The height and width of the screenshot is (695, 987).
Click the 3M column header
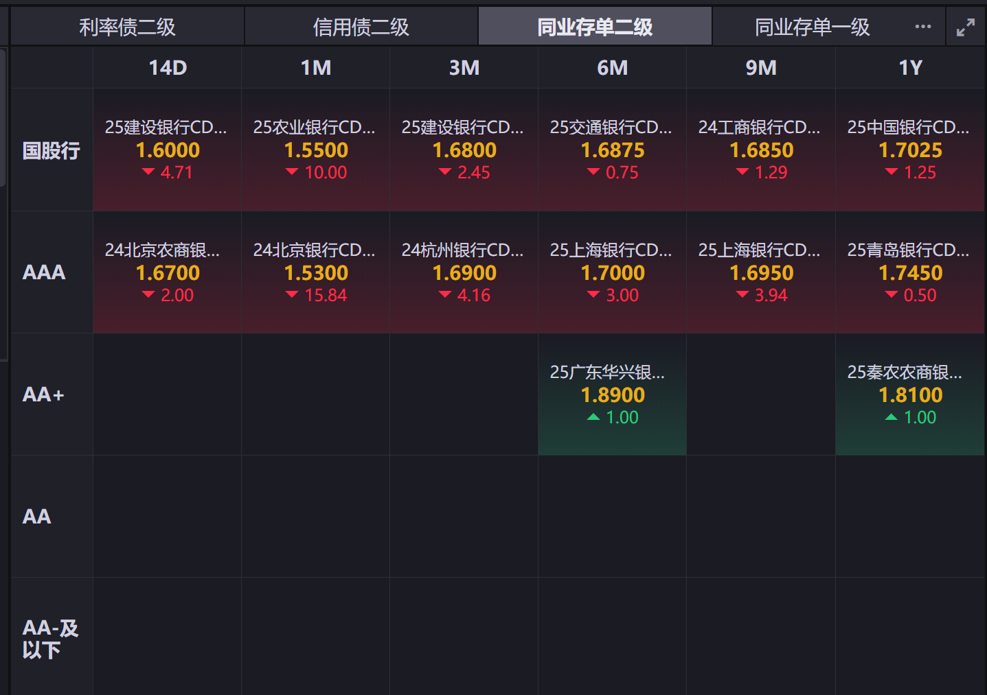tap(464, 67)
